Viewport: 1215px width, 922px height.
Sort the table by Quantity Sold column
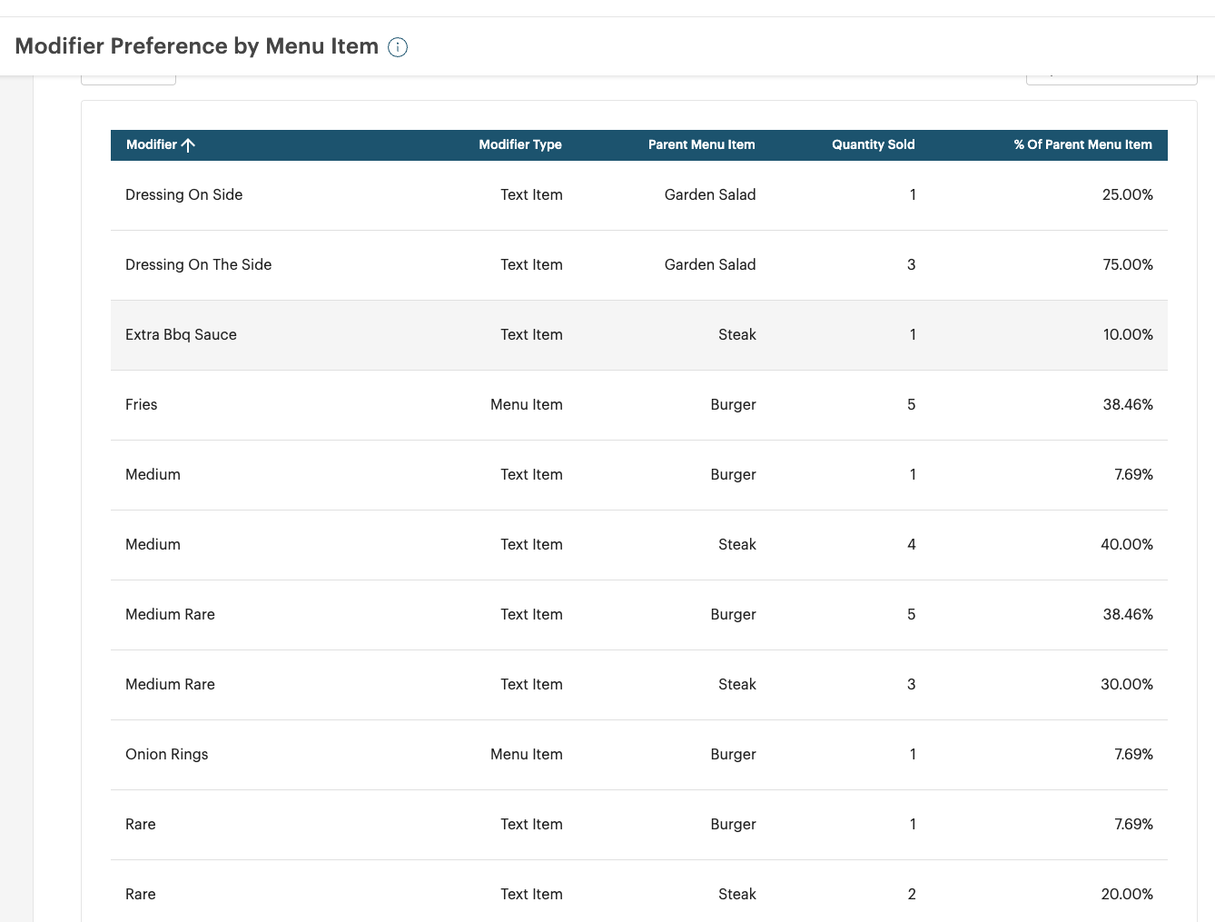pos(873,145)
